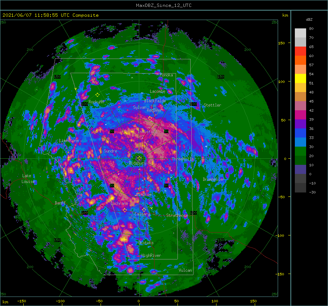Click the Lacombe town label

[x=157, y=91]
